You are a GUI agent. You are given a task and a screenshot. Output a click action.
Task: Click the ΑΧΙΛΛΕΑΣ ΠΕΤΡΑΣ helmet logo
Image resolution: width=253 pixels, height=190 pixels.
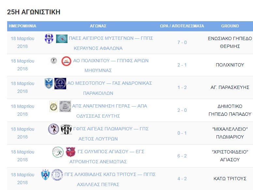point(57,175)
